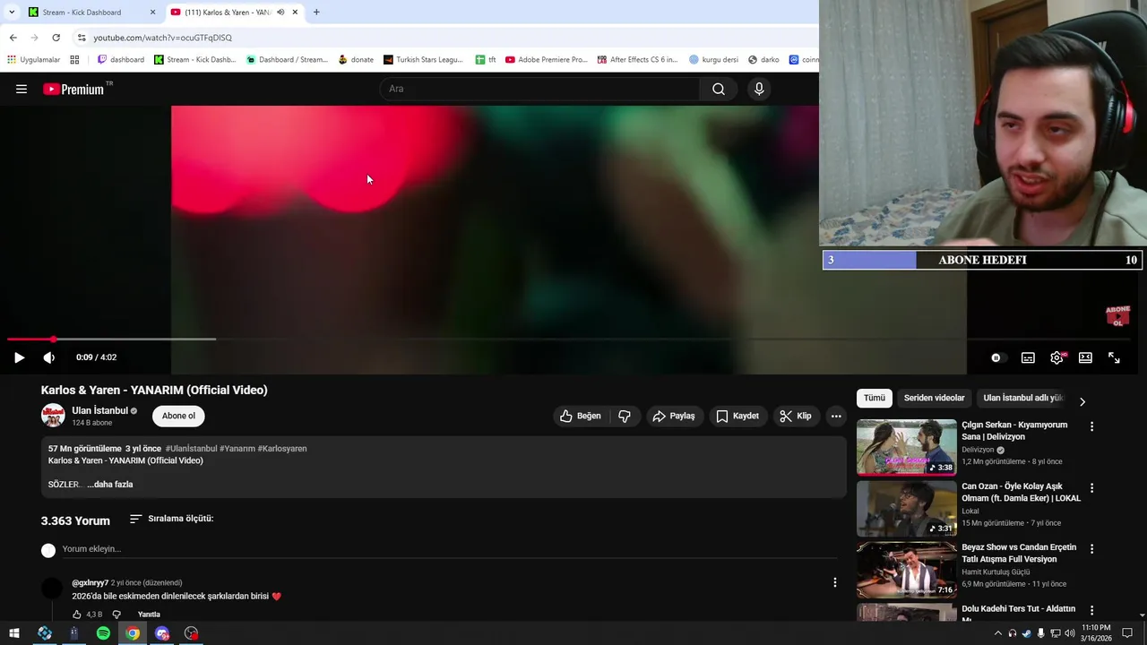The image size is (1147, 645).
Task: Open the Twitch dashboard bookmark
Action: tap(121, 60)
